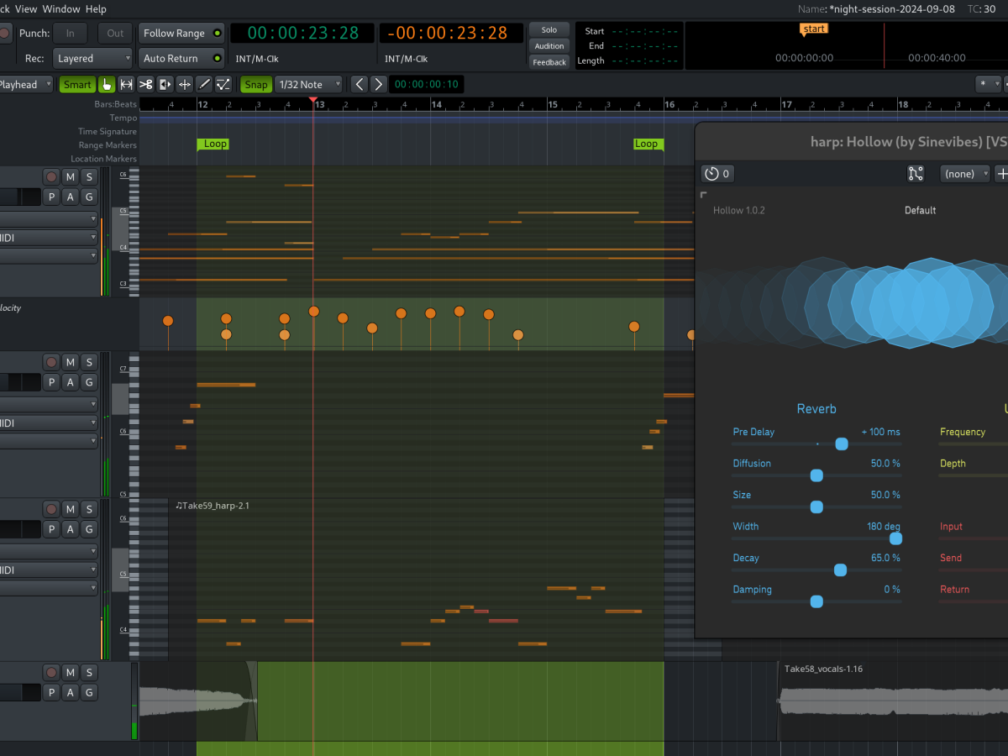Open plugin pin connections icon
Screen dimensions: 1008x756
pyautogui.click(x=916, y=174)
